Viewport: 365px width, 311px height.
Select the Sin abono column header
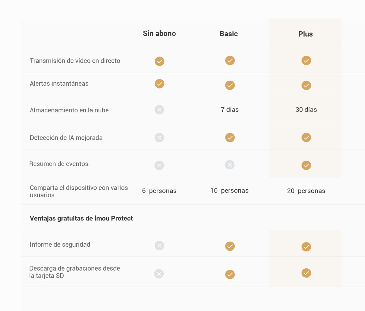point(159,33)
